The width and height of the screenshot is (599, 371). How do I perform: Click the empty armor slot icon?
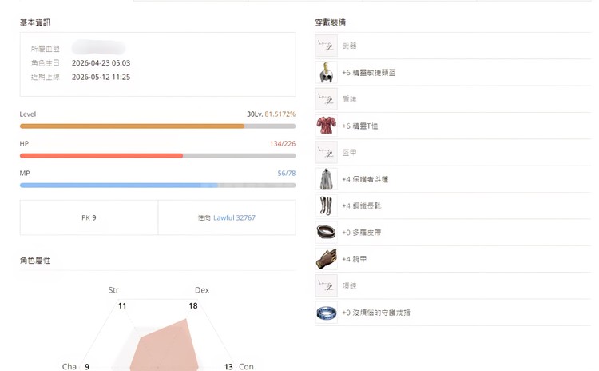tap(326, 152)
